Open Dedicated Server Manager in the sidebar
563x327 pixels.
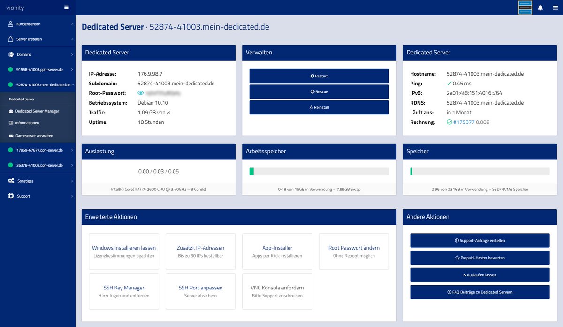point(38,111)
